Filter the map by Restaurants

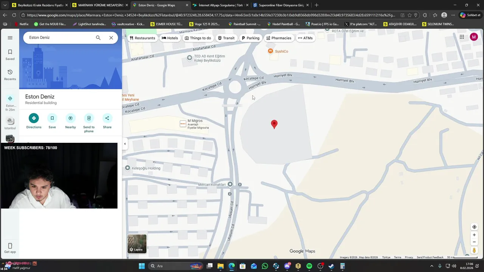point(142,38)
